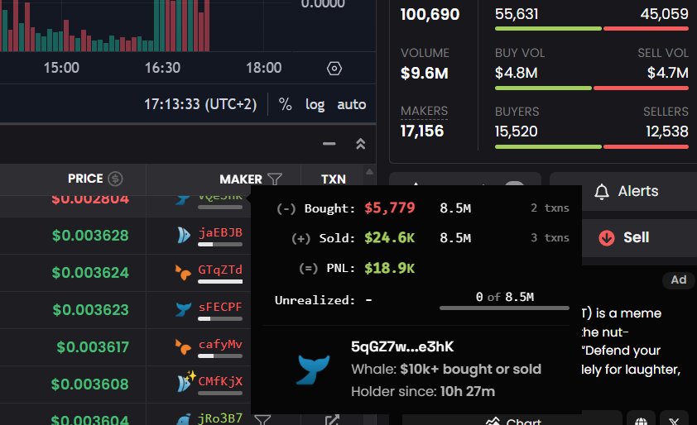This screenshot has width=697, height=425.
Task: Click the Sold amount $24.6K
Action: click(389, 238)
